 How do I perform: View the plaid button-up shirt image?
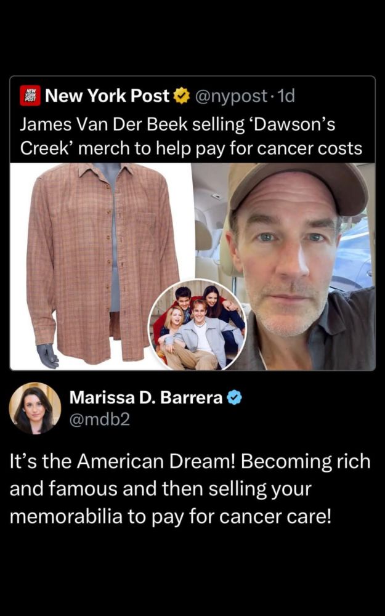(x=100, y=266)
